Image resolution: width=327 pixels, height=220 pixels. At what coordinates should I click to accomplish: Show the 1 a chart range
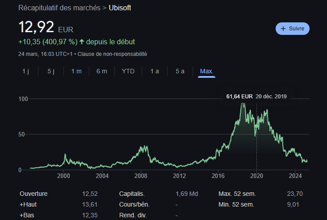pyautogui.click(x=155, y=71)
